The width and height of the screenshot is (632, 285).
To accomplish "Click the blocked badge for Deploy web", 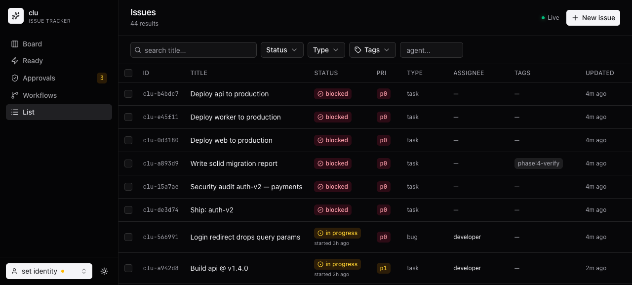I will tap(333, 140).
